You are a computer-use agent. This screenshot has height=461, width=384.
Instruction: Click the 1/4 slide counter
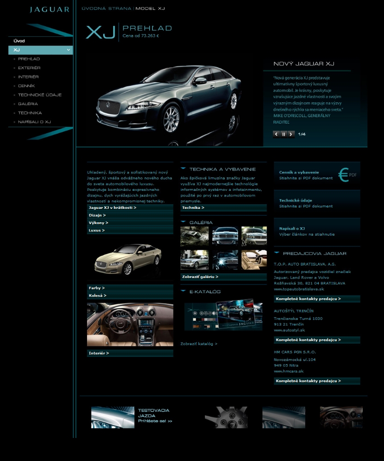302,134
